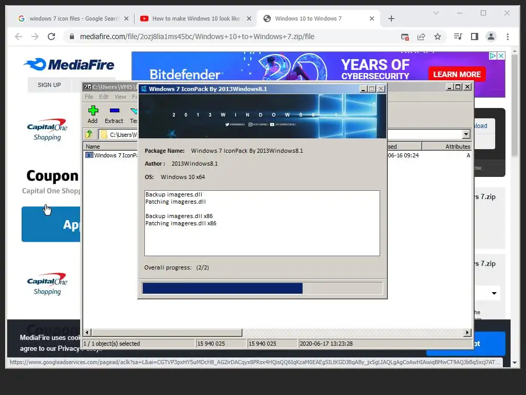The height and width of the screenshot is (395, 526).
Task: Close the Google Search tab
Action: tap(126, 19)
